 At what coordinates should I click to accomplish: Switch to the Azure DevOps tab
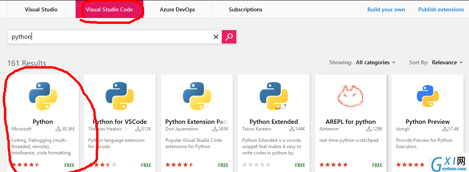click(x=177, y=9)
